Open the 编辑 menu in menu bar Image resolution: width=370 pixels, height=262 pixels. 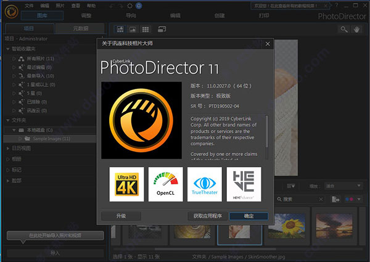click(44, 6)
